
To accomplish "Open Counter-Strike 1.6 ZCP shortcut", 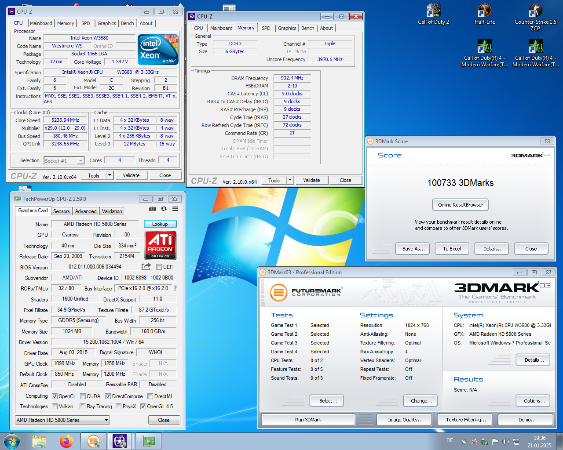I will click(535, 17).
